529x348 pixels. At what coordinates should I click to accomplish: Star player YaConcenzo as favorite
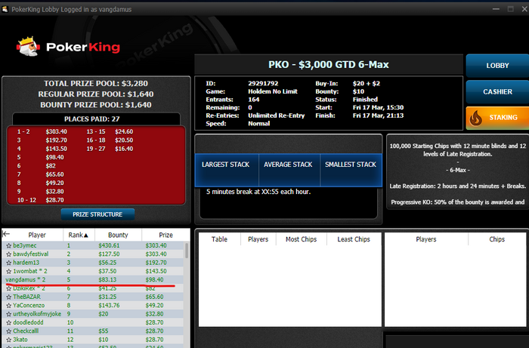tap(9, 306)
